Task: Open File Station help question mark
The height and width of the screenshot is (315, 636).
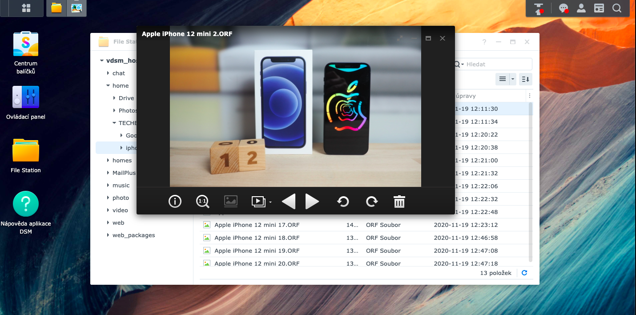Action: click(484, 42)
